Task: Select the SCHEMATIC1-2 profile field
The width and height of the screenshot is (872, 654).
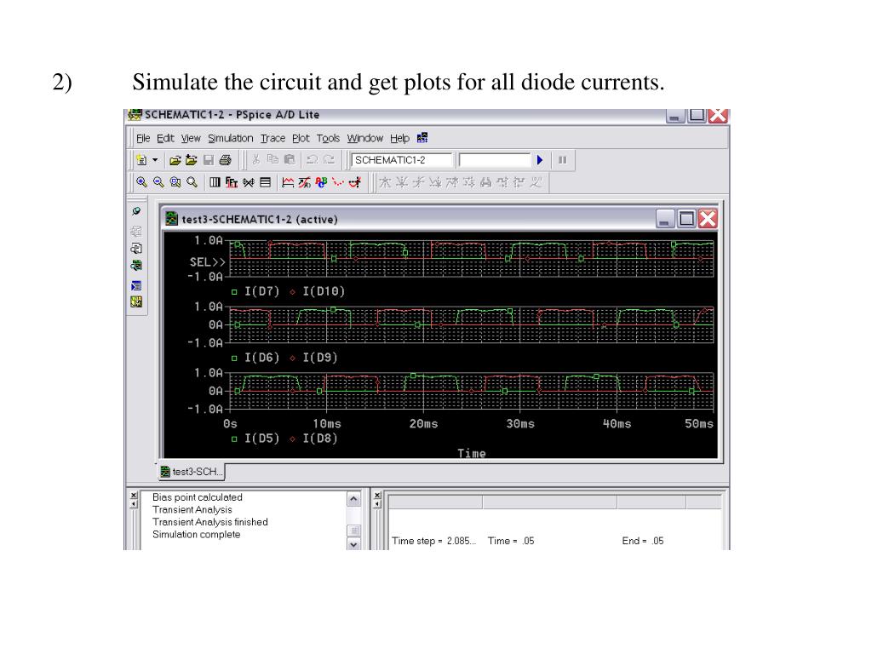Action: point(402,160)
